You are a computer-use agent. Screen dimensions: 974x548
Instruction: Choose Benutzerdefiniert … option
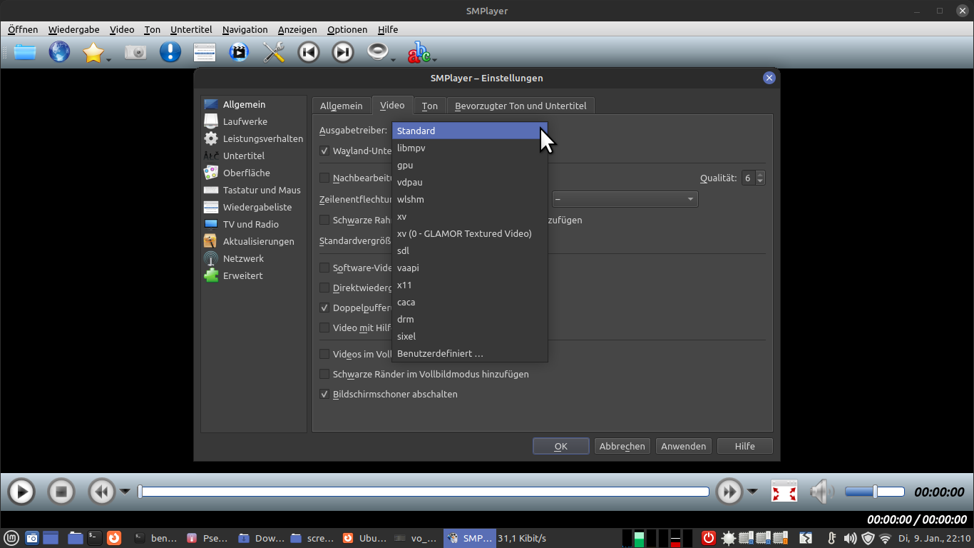470,353
